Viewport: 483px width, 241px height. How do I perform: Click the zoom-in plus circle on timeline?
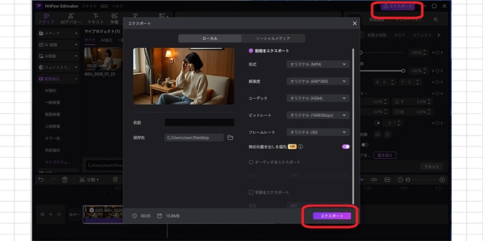[x=442, y=180]
